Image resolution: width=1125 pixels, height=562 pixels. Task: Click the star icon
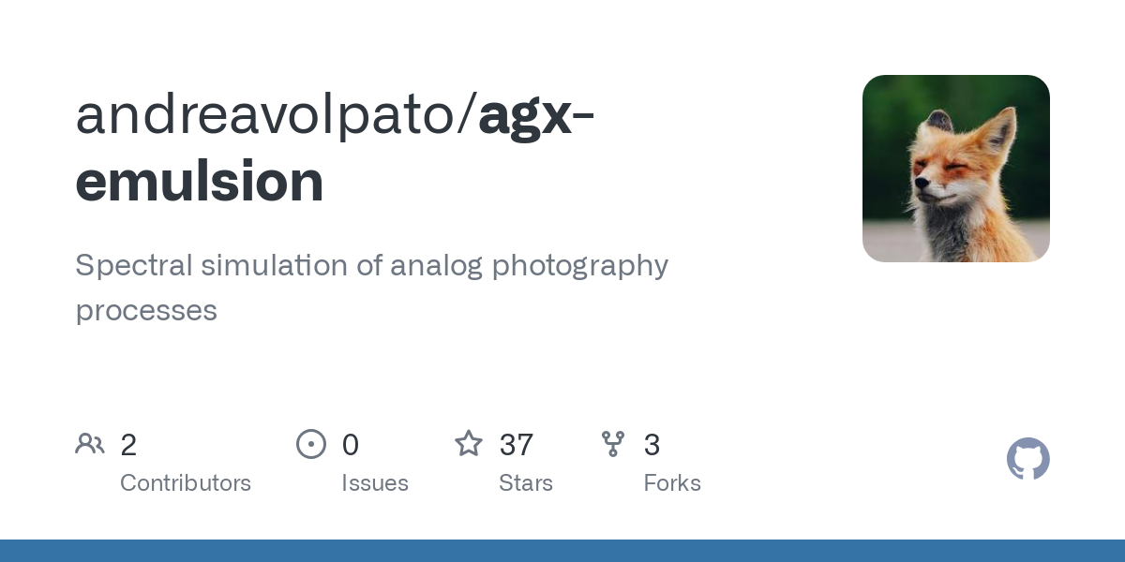[469, 443]
